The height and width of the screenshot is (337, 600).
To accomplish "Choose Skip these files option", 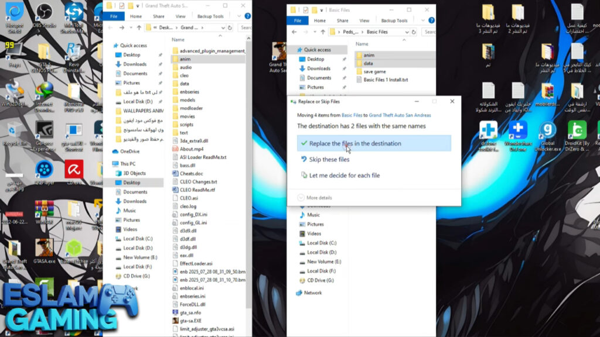I will pos(329,159).
